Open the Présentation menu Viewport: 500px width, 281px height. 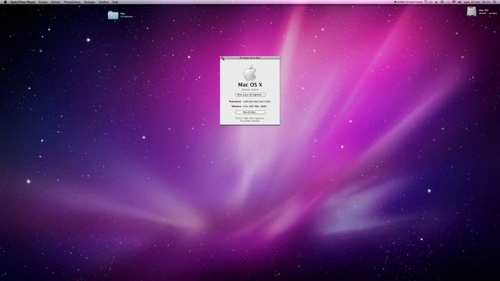click(73, 2)
